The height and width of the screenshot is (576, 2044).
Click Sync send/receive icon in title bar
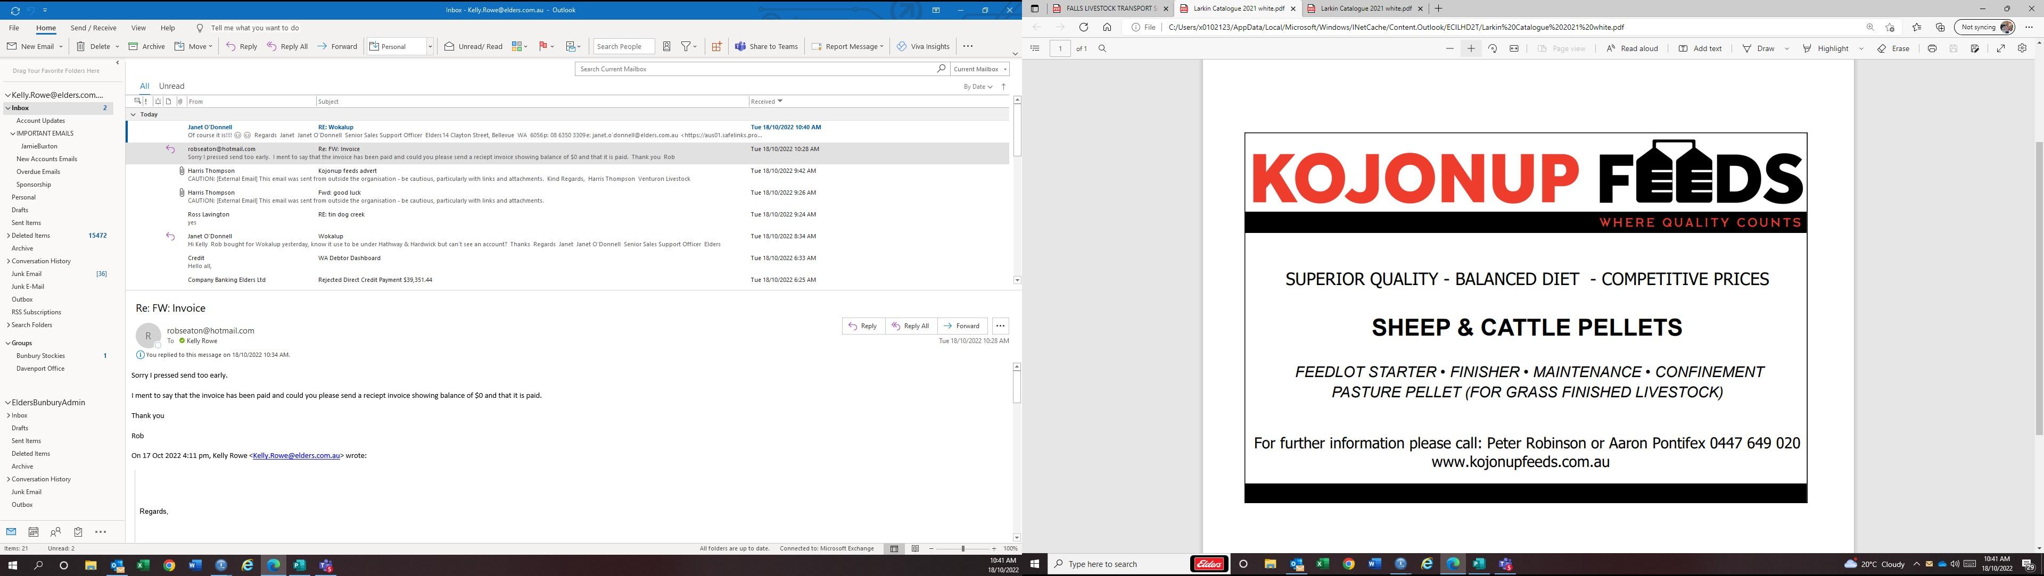pyautogui.click(x=15, y=10)
